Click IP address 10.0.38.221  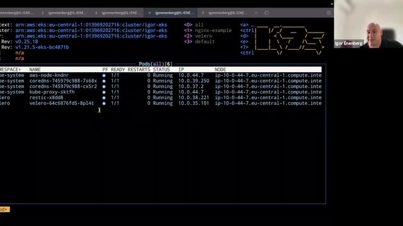(x=194, y=98)
